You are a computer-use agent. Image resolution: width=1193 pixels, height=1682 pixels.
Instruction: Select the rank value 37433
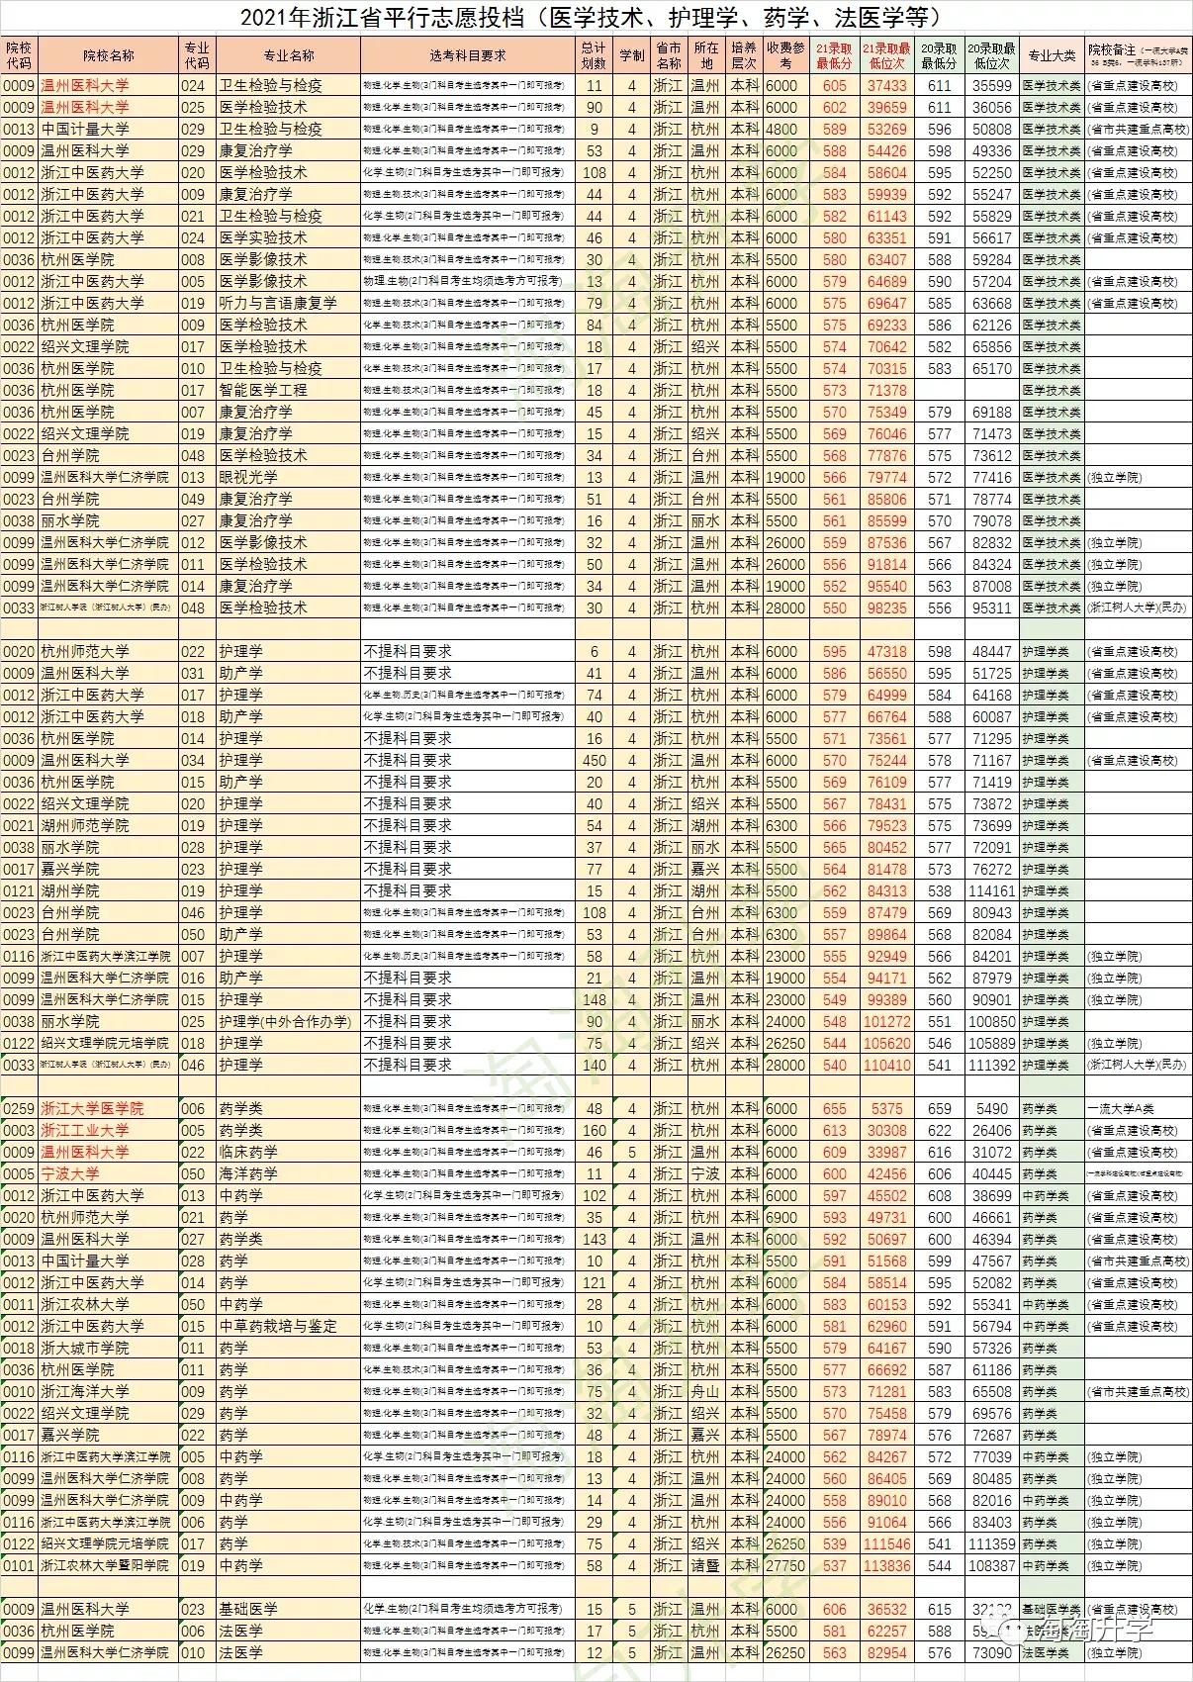887,85
